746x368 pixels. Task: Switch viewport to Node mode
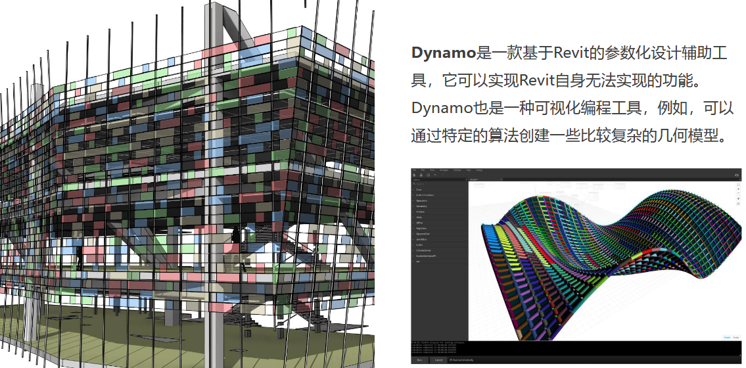pos(735,337)
